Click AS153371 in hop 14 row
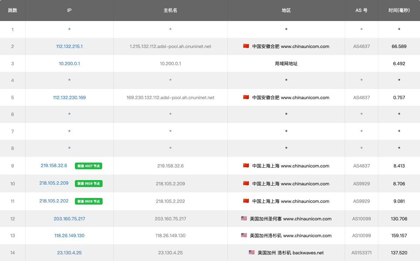Image resolution: width=420 pixels, height=261 pixels. pos(362,253)
